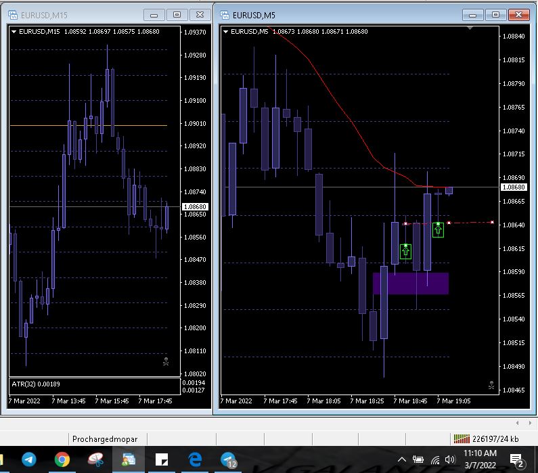Click the ATR(32) 0.00189 indicator label
This screenshot has width=538, height=473.
pos(36,384)
